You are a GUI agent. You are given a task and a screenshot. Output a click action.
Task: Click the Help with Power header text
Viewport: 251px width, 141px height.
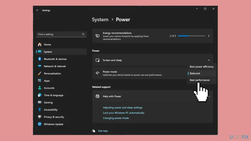point(112,97)
